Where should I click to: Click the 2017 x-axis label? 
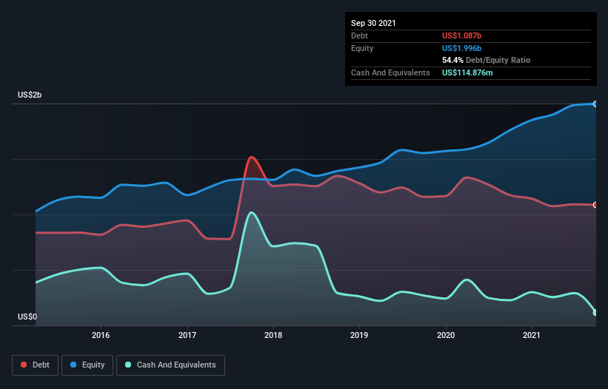[187, 335]
